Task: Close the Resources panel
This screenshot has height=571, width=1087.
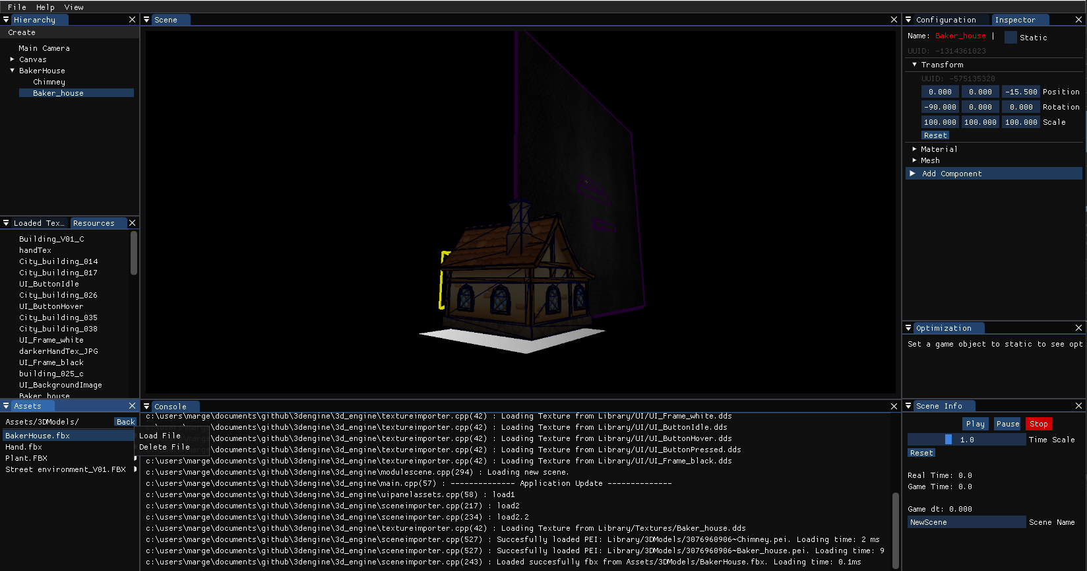Action: pos(132,223)
